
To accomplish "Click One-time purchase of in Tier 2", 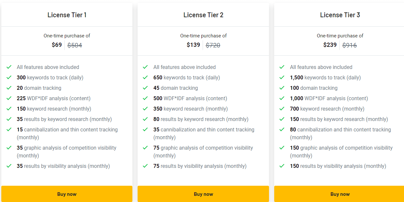I will pyautogui.click(x=203, y=36).
